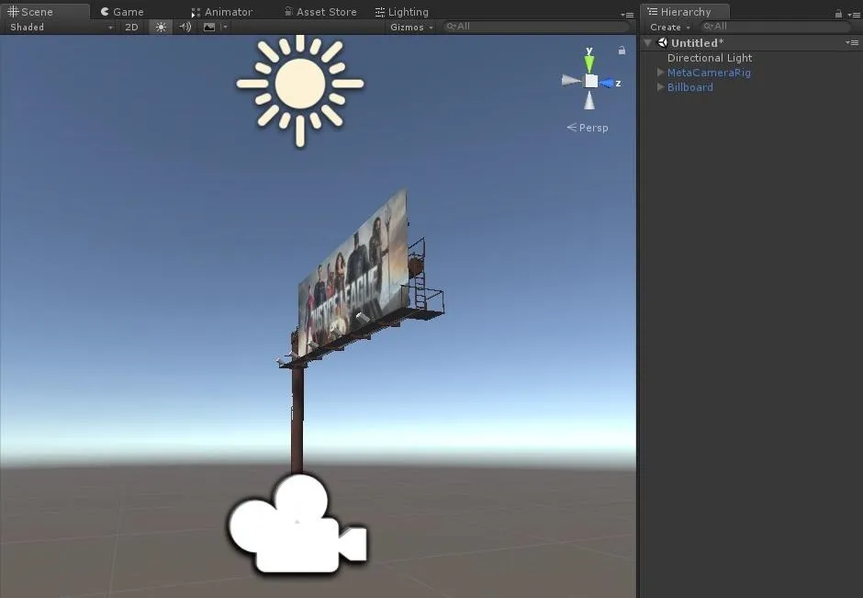Select MetaCameraRig in Hierarchy

coord(709,73)
